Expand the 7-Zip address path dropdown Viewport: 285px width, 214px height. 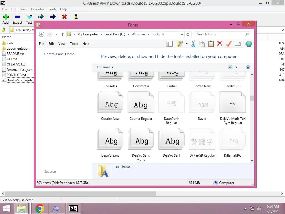pos(282,30)
